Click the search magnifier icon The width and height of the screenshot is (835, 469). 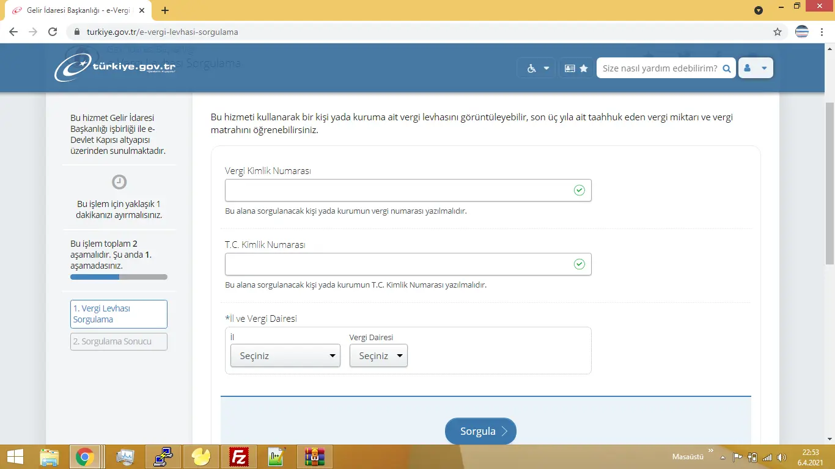(x=727, y=68)
